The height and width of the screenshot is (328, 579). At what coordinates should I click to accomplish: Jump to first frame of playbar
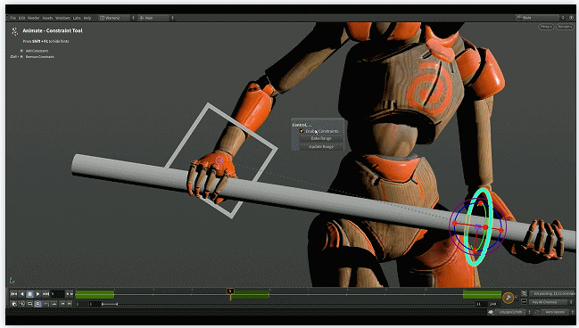point(13,294)
